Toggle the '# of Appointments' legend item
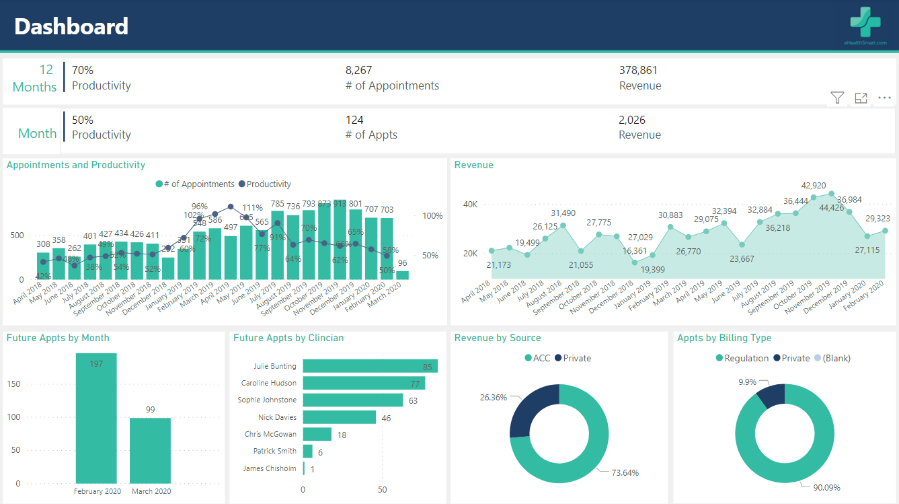The height and width of the screenshot is (504, 899). 199,184
